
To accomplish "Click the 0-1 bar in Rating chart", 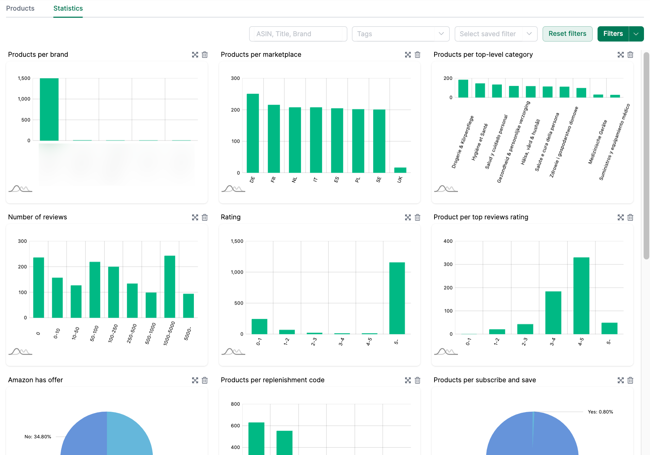I will pyautogui.click(x=259, y=327).
